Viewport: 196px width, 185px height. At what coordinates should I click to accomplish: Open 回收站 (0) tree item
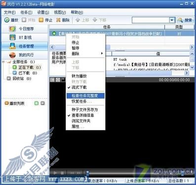click(22, 78)
